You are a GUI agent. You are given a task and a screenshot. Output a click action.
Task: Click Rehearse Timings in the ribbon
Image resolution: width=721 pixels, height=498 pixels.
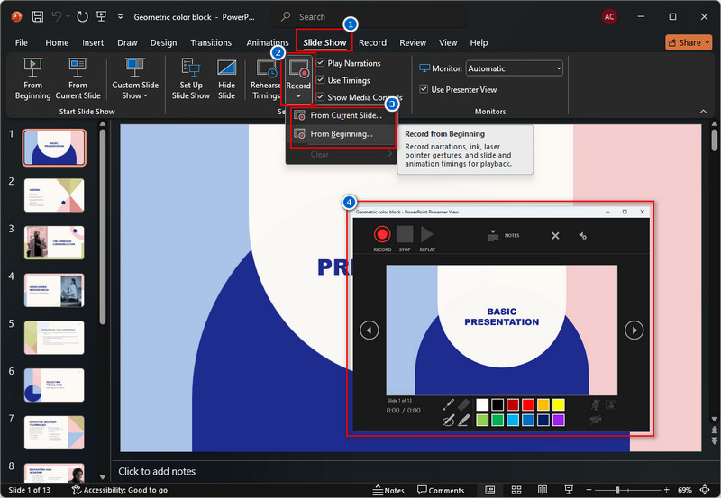[265, 78]
